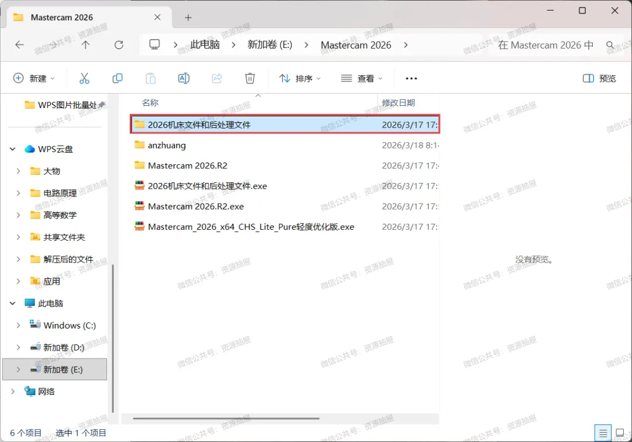
Task: Open the 查看 view dropdown
Action: [362, 78]
